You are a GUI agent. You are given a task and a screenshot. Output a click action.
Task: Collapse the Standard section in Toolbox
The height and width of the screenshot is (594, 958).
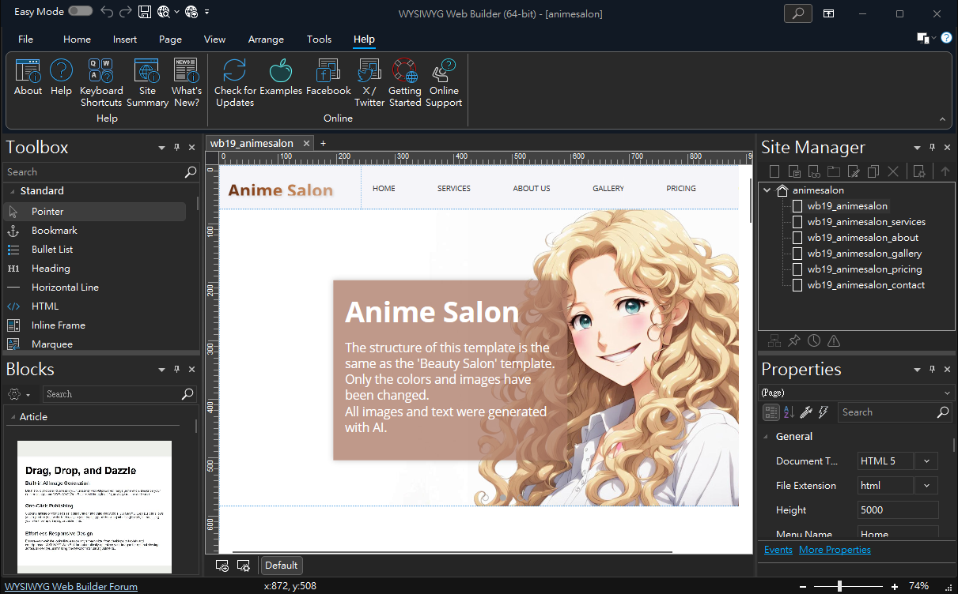click(x=13, y=191)
